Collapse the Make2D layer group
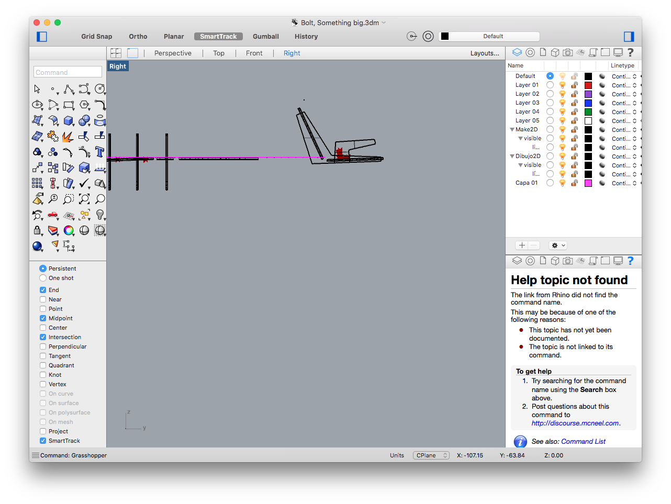The image size is (671, 504). click(512, 129)
